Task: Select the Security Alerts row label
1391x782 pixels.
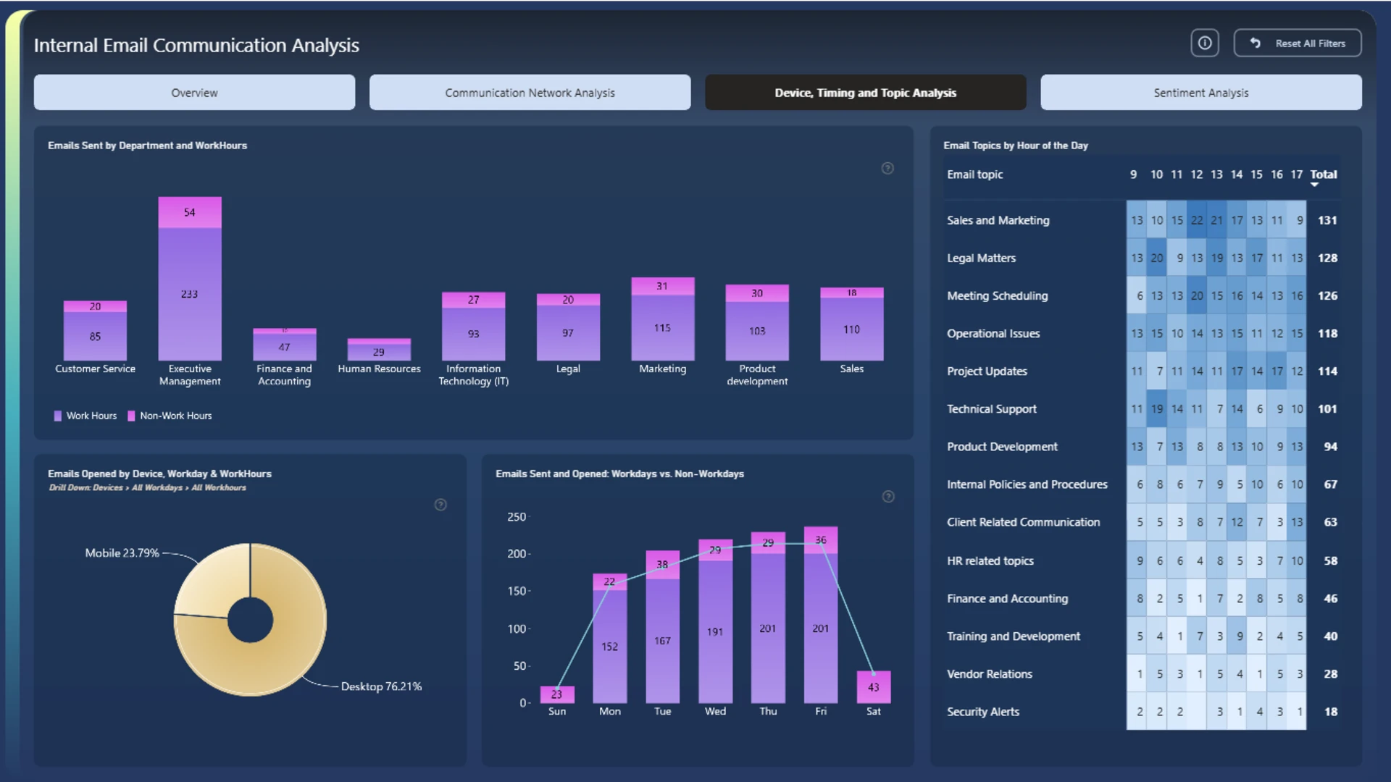Action: click(x=982, y=712)
